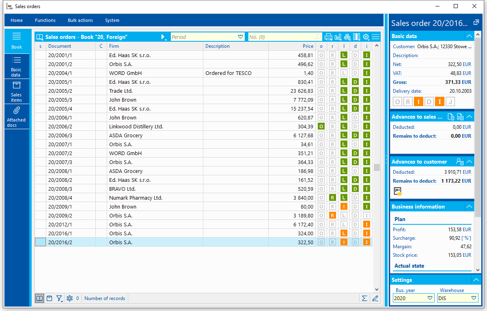487x311 pixels.
Task: Click Number of records in status bar
Action: click(x=105, y=298)
